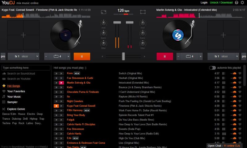Browse the Dance/Edm genre

pyautogui.click(x=9, y=114)
